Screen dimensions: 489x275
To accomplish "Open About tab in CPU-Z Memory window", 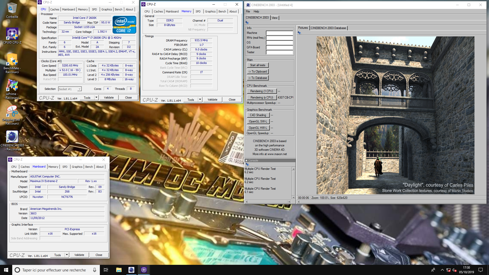I will click(x=233, y=11).
